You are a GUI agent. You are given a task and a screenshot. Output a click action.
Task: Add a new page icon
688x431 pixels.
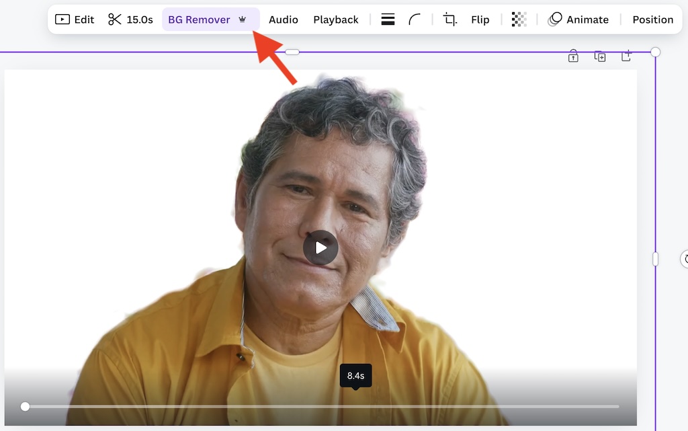pyautogui.click(x=627, y=56)
